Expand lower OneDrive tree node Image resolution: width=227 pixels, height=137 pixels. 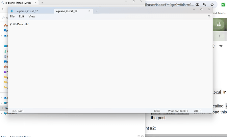pos(1,98)
